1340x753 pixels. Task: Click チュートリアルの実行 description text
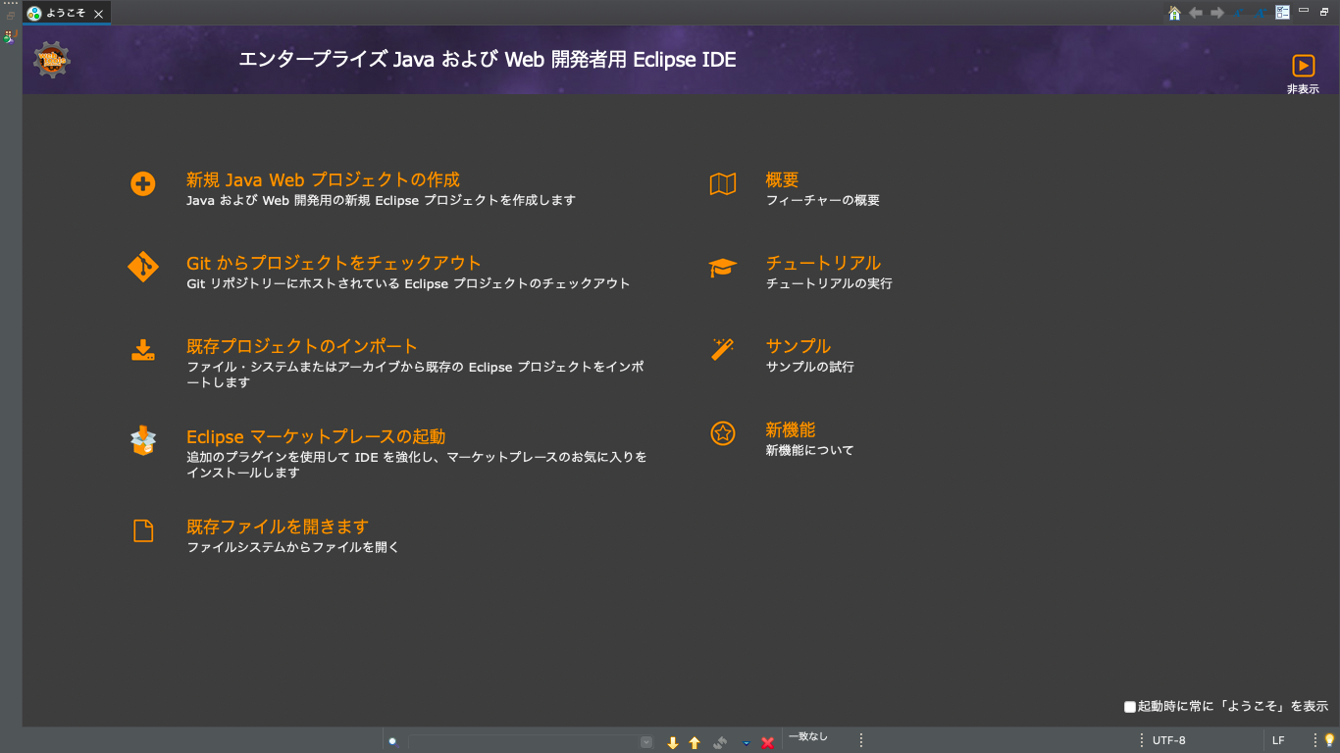tap(829, 283)
